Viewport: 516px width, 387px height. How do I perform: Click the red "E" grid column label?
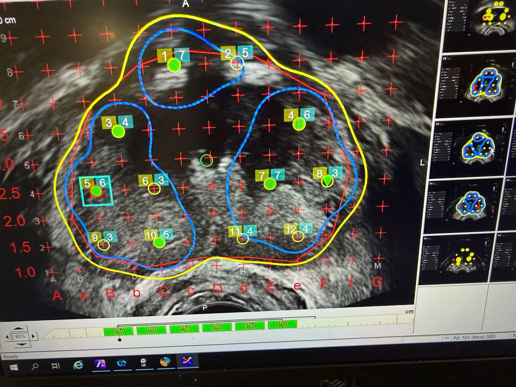point(270,286)
